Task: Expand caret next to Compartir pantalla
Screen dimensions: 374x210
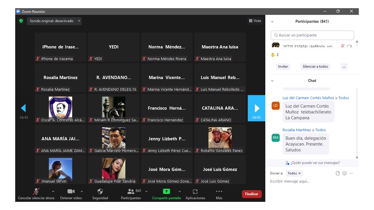Action: [179, 191]
